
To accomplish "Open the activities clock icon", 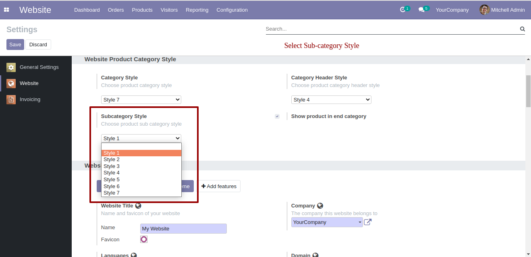I will (x=402, y=10).
